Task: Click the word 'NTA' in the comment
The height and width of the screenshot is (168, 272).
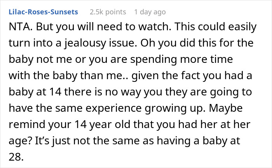Action: click(19, 27)
